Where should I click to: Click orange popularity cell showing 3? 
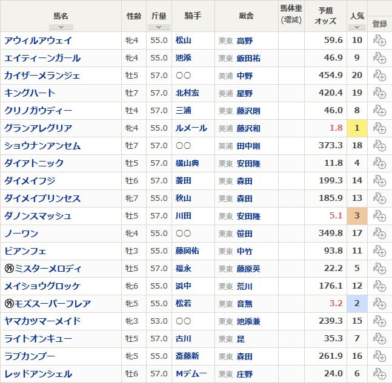[357, 216]
